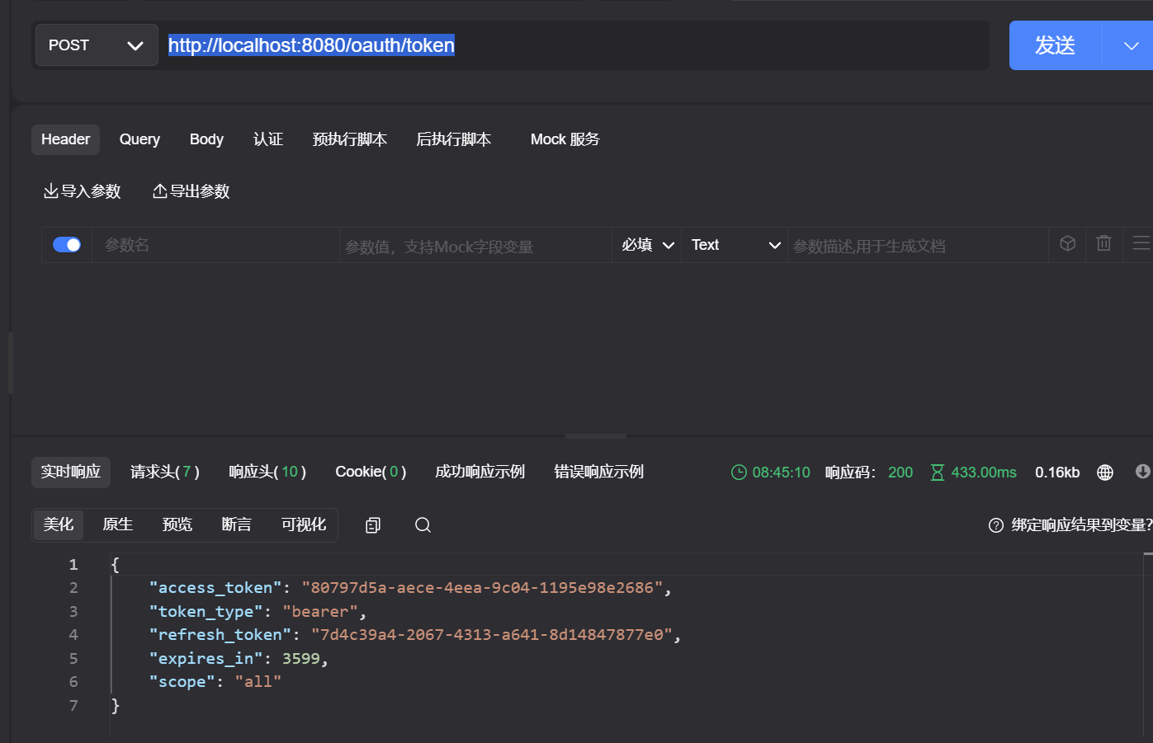Select the 原生 raw view

[x=118, y=525]
